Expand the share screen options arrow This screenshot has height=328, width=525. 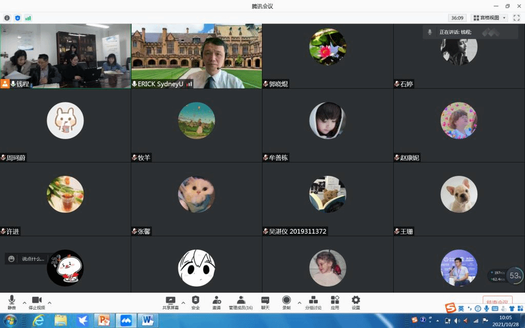click(183, 302)
